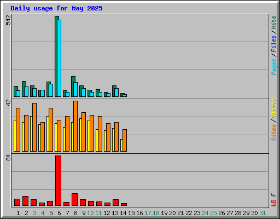
Task: Select the red KB bar for day 2
Action: pyautogui.click(x=25, y=201)
